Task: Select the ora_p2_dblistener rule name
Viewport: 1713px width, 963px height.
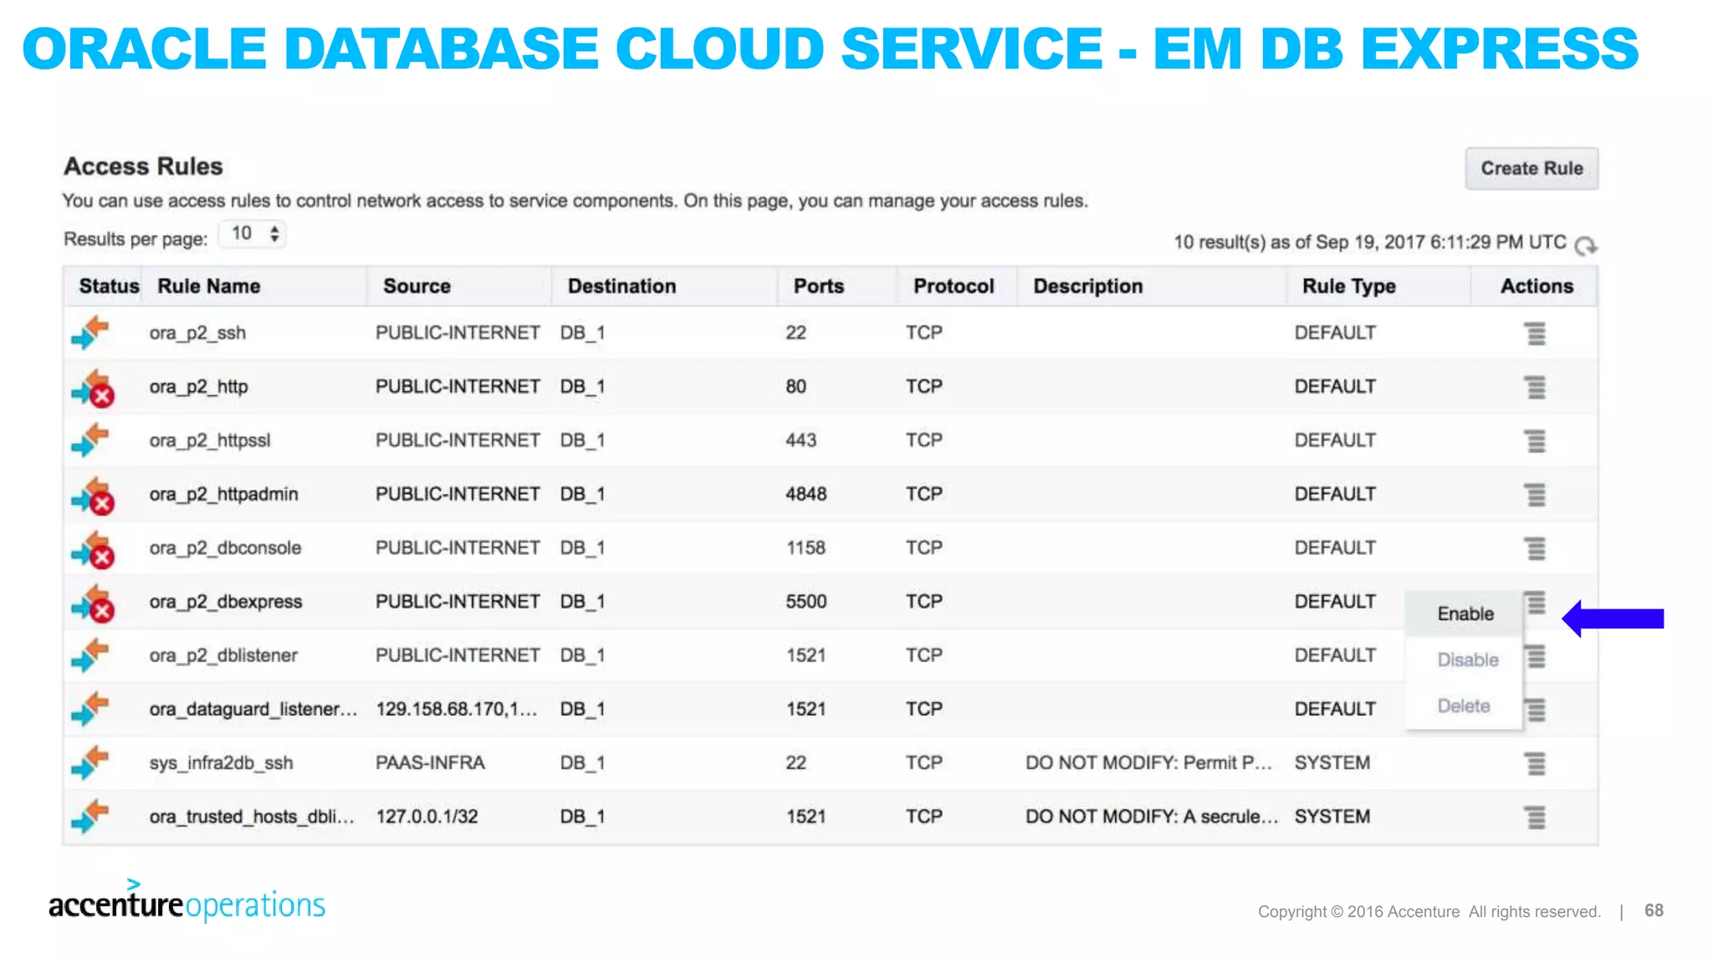Action: (x=223, y=655)
